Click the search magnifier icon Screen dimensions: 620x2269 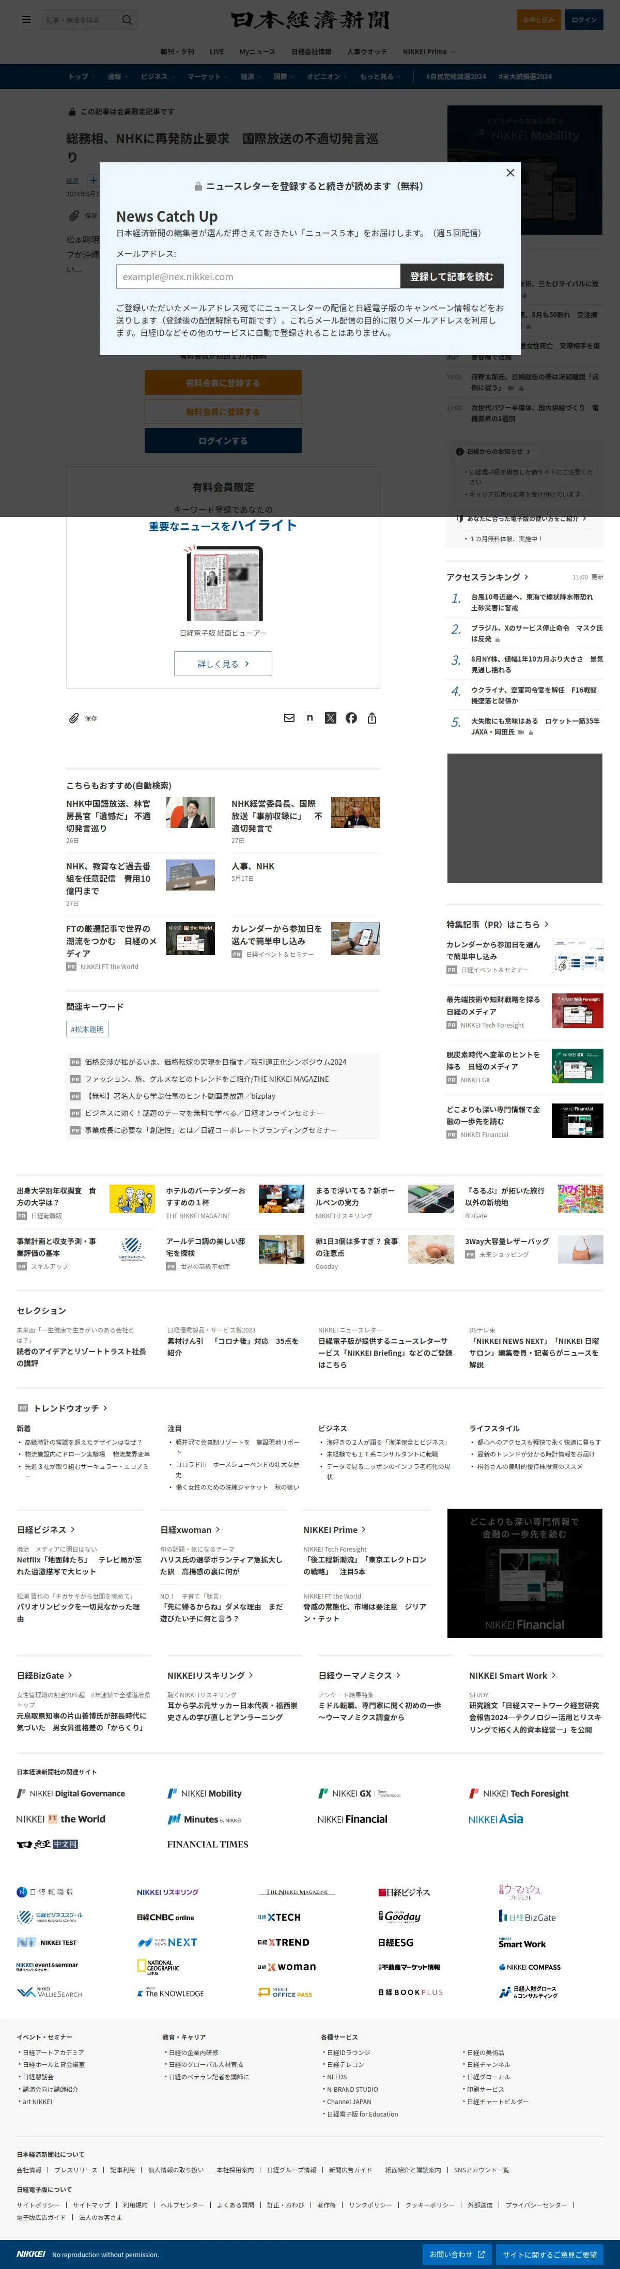[127, 19]
